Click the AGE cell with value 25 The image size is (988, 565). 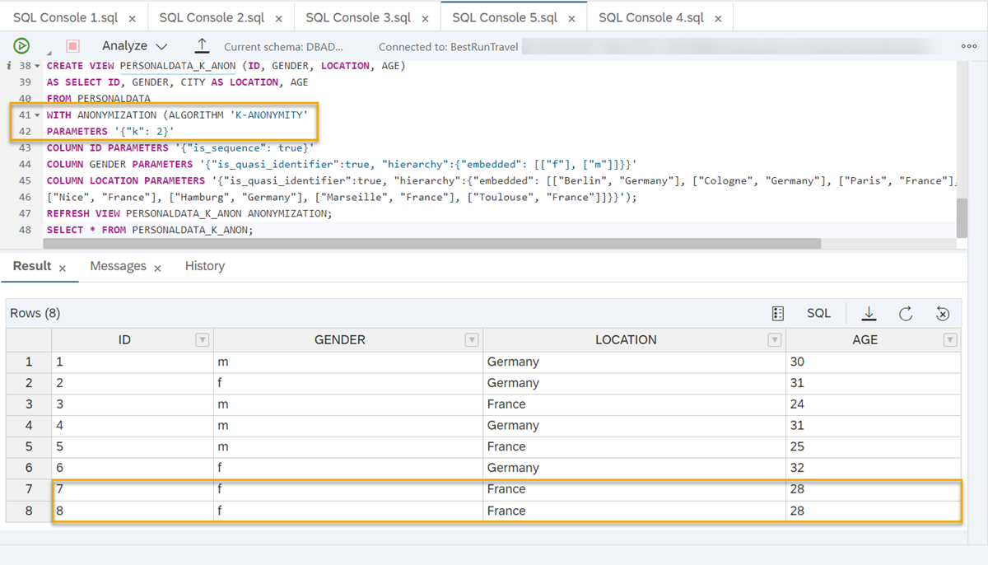tap(873, 446)
